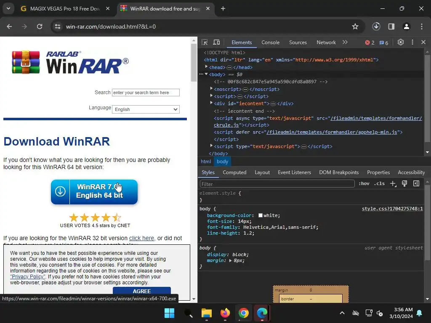431x323 pixels.
Task: View site information icon in address bar
Action: (57, 26)
